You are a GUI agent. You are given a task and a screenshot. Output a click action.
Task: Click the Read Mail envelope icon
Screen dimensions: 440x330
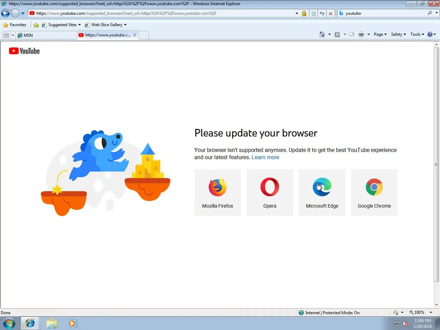click(352, 34)
